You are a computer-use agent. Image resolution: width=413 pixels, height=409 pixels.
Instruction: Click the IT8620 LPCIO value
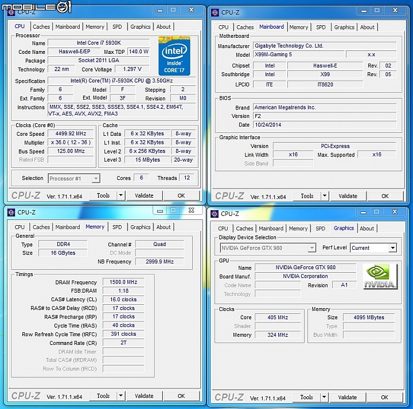325,84
